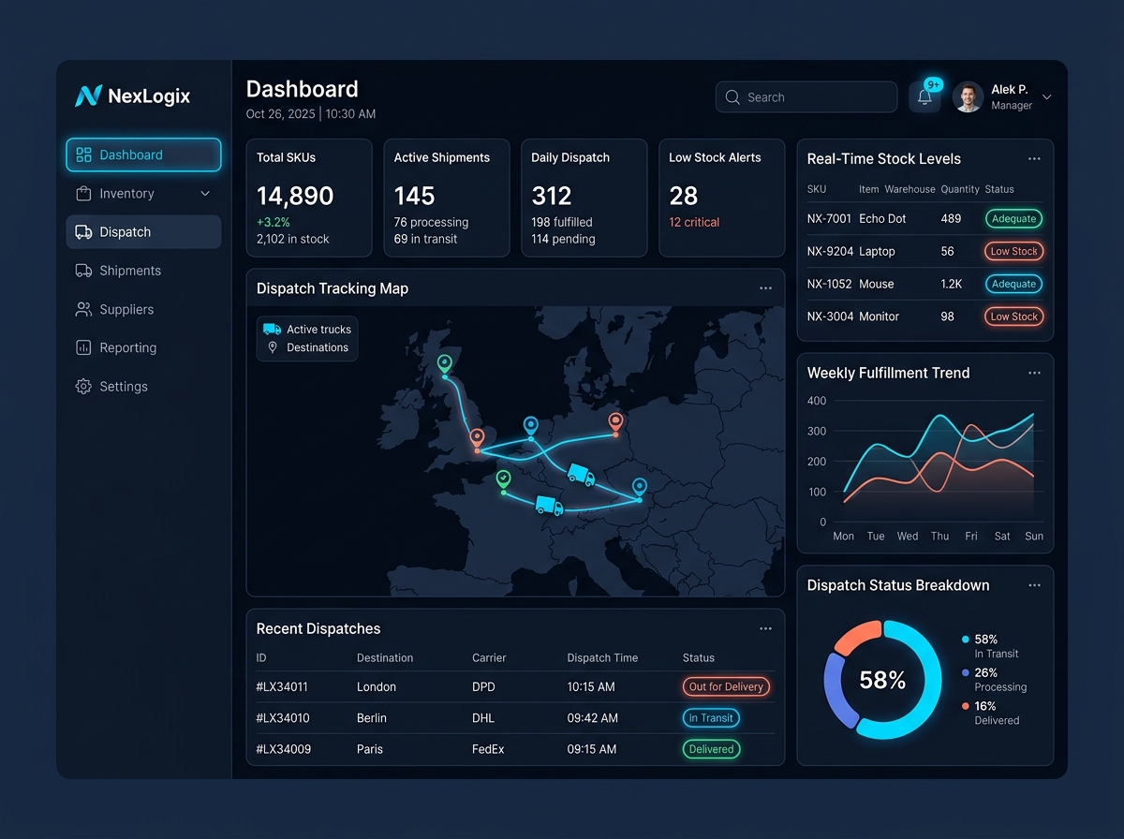Open the user account dropdown arrow
Screen dimensions: 1124x839
[1047, 97]
